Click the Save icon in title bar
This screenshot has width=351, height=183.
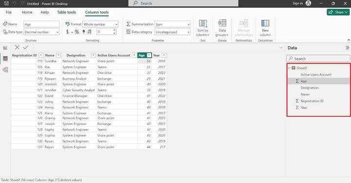6,3
